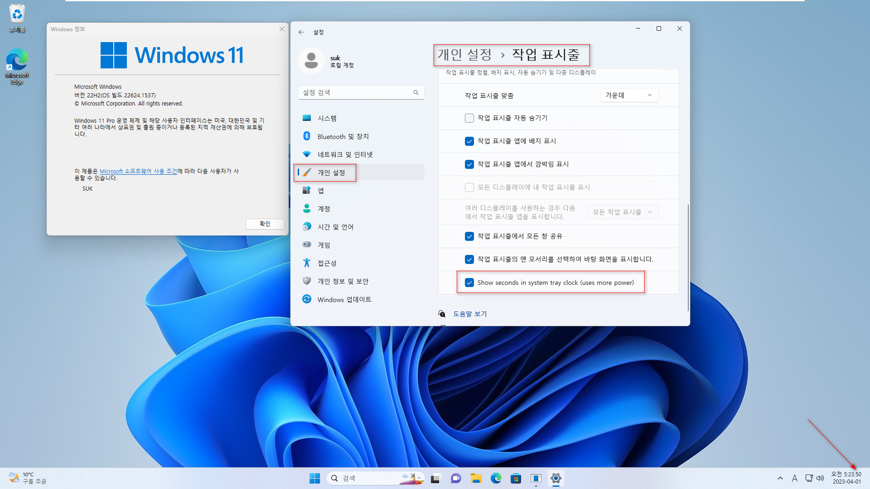Open Microsoft Store from the taskbar
This screenshot has height=489, width=870.
point(516,478)
